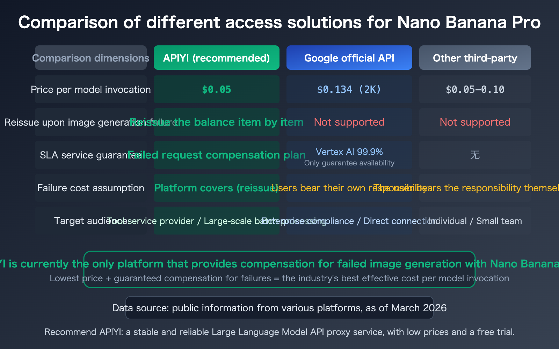Select 'Platform covers (reissue)' cell
559x349 pixels.
pyautogui.click(x=216, y=188)
